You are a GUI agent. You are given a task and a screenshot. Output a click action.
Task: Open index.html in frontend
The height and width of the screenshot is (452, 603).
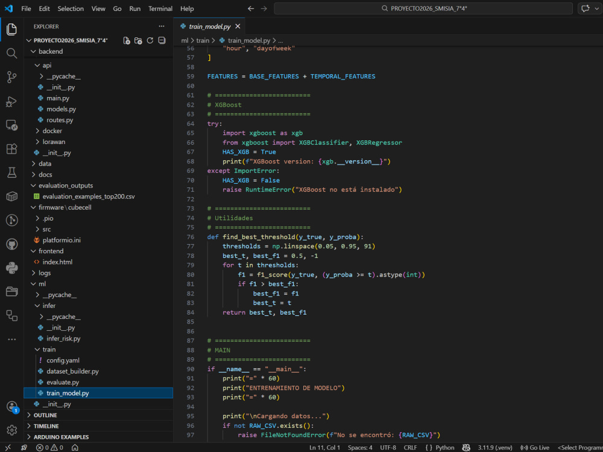click(98, 262)
